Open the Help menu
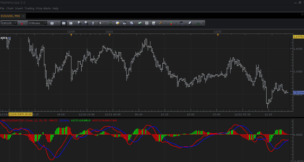 [55, 8]
